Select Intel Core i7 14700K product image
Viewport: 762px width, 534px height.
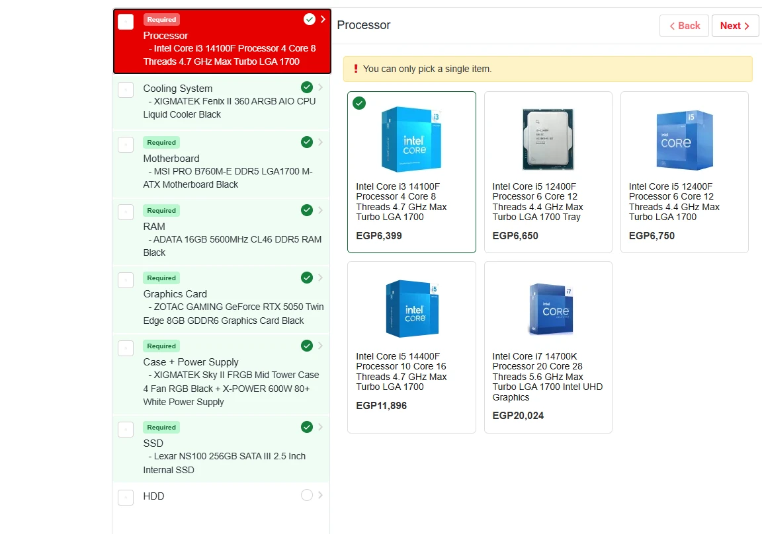(548, 309)
